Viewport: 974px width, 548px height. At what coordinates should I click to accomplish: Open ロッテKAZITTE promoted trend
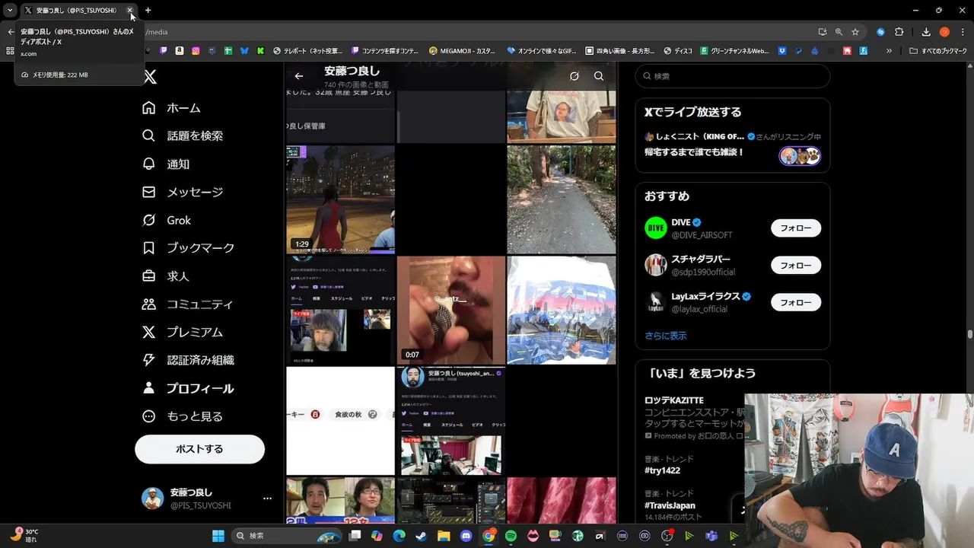pyautogui.click(x=674, y=400)
